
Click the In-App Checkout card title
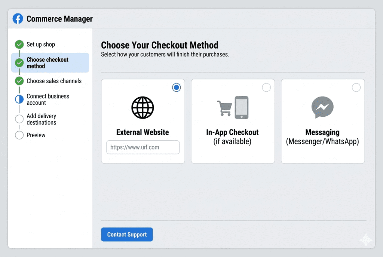click(x=232, y=132)
